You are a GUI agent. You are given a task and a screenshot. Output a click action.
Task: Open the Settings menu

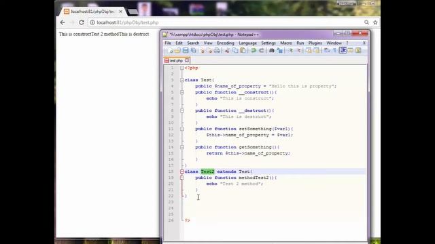point(268,43)
